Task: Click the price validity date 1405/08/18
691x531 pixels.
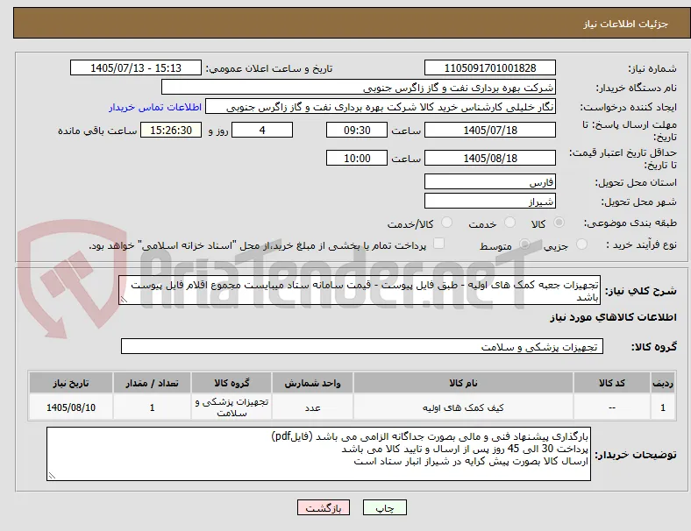Action: pyautogui.click(x=490, y=158)
